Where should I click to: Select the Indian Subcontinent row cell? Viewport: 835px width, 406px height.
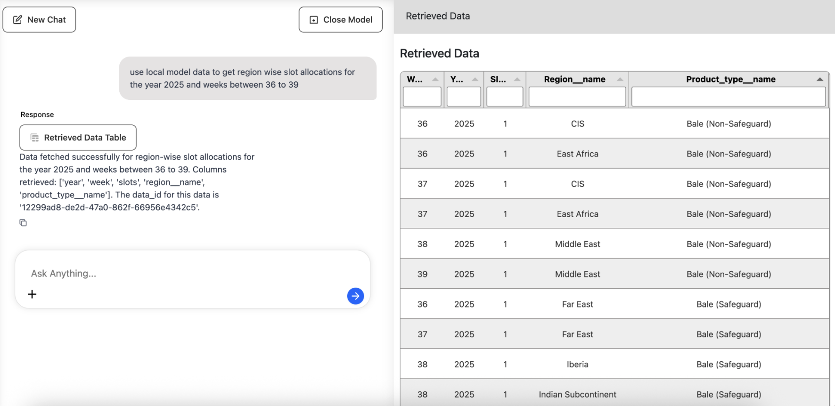pos(577,395)
